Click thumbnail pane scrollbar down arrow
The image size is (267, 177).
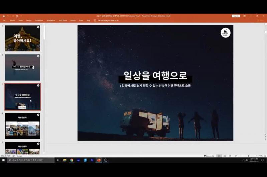44,153
